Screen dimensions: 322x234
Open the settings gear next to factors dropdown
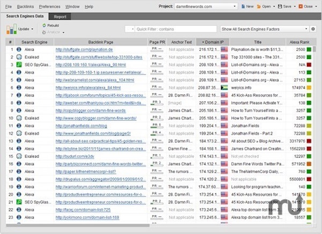click(x=313, y=29)
